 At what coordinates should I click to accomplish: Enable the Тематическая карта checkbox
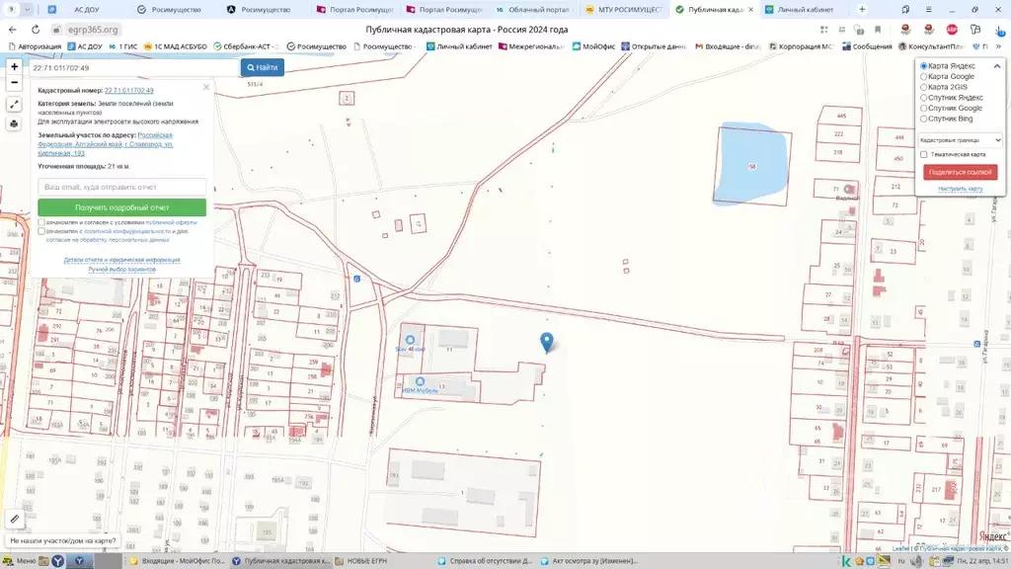coord(923,154)
